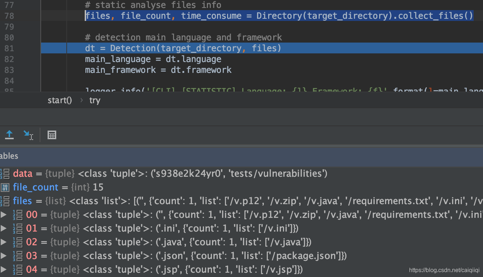
Task: Click the tuple icon beside entry 01
Action: click(18, 228)
